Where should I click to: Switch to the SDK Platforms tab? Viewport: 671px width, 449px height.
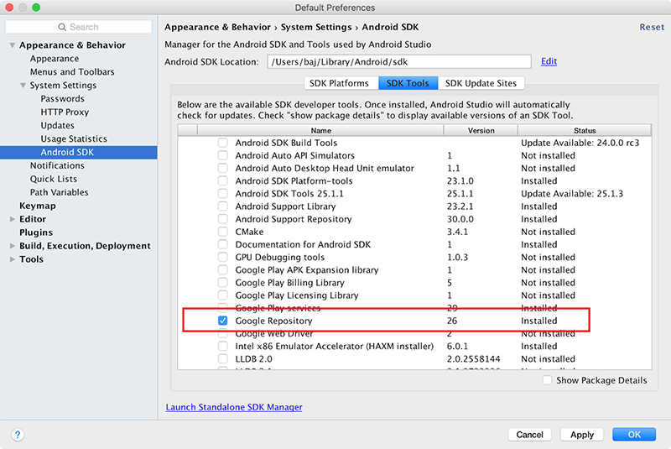340,83
